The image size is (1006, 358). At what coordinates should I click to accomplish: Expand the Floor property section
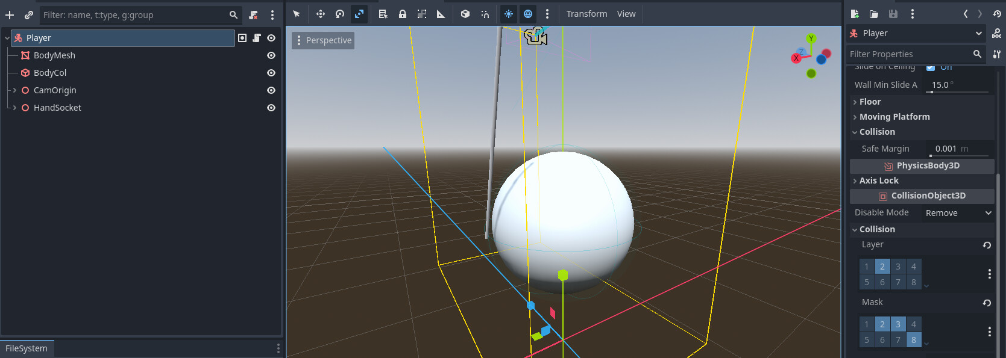tap(870, 102)
